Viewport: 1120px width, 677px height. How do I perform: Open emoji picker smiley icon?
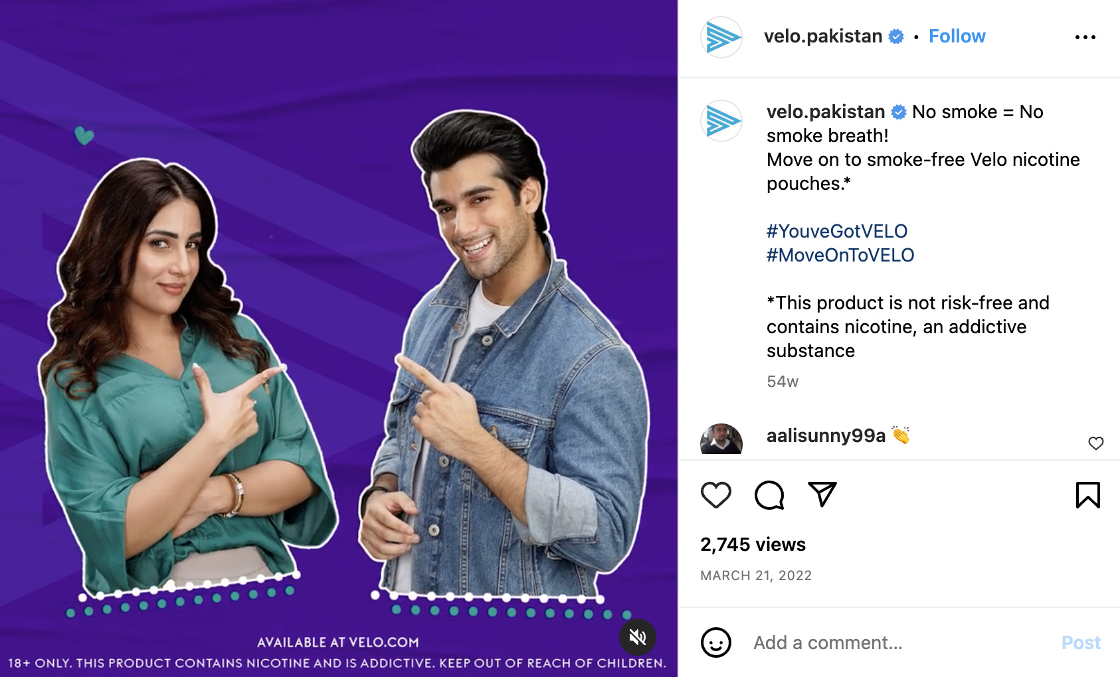tap(715, 642)
